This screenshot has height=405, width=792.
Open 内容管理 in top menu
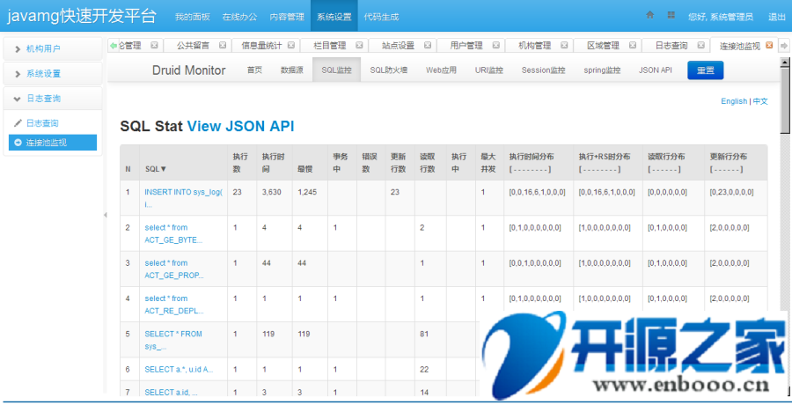(x=287, y=17)
